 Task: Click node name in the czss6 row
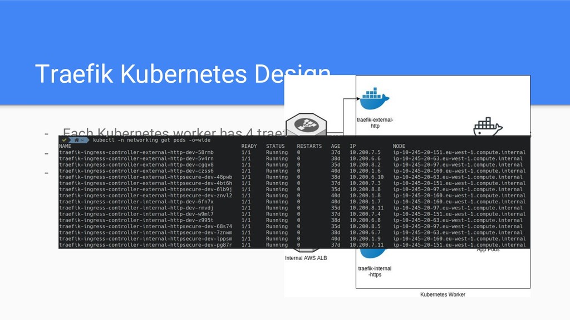tap(459, 171)
